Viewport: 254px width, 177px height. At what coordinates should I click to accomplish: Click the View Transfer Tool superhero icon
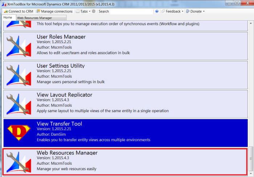pyautogui.click(x=18, y=132)
